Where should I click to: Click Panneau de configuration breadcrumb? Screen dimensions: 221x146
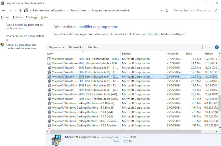click(49, 11)
